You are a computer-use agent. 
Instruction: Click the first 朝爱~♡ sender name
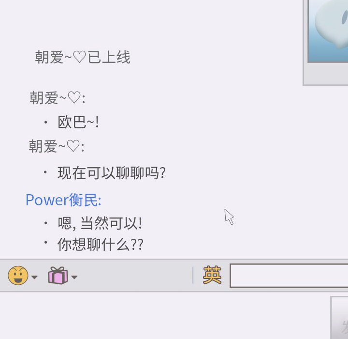pos(57,98)
